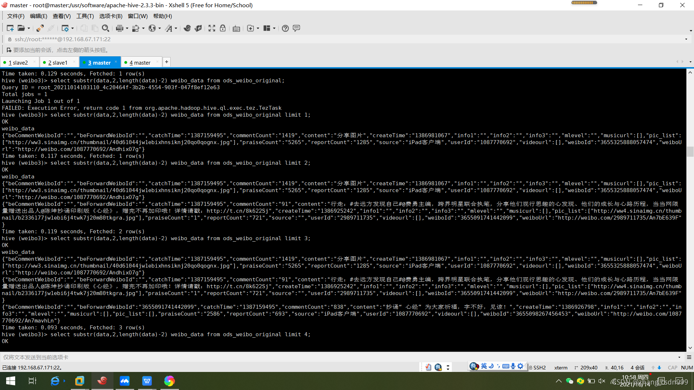Viewport: 694px width, 390px height.
Task: Add a new tab with plus button
Action: [167, 62]
